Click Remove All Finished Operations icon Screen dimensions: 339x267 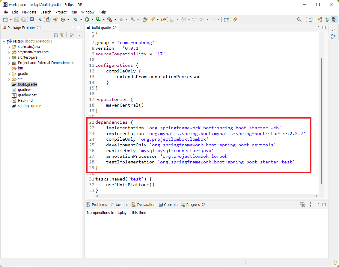302,204
